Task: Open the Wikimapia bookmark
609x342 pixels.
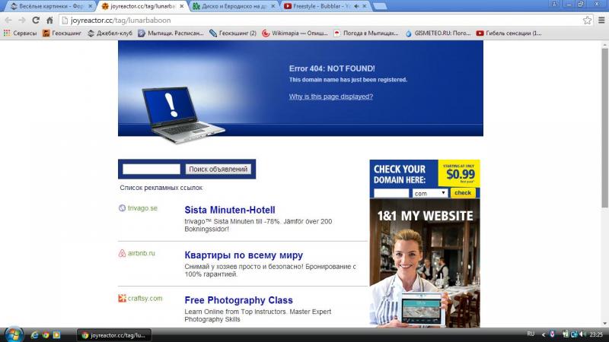Action: tap(295, 33)
